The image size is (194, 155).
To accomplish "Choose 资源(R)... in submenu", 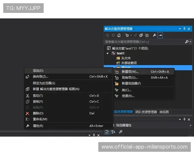I will (x=144, y=96).
